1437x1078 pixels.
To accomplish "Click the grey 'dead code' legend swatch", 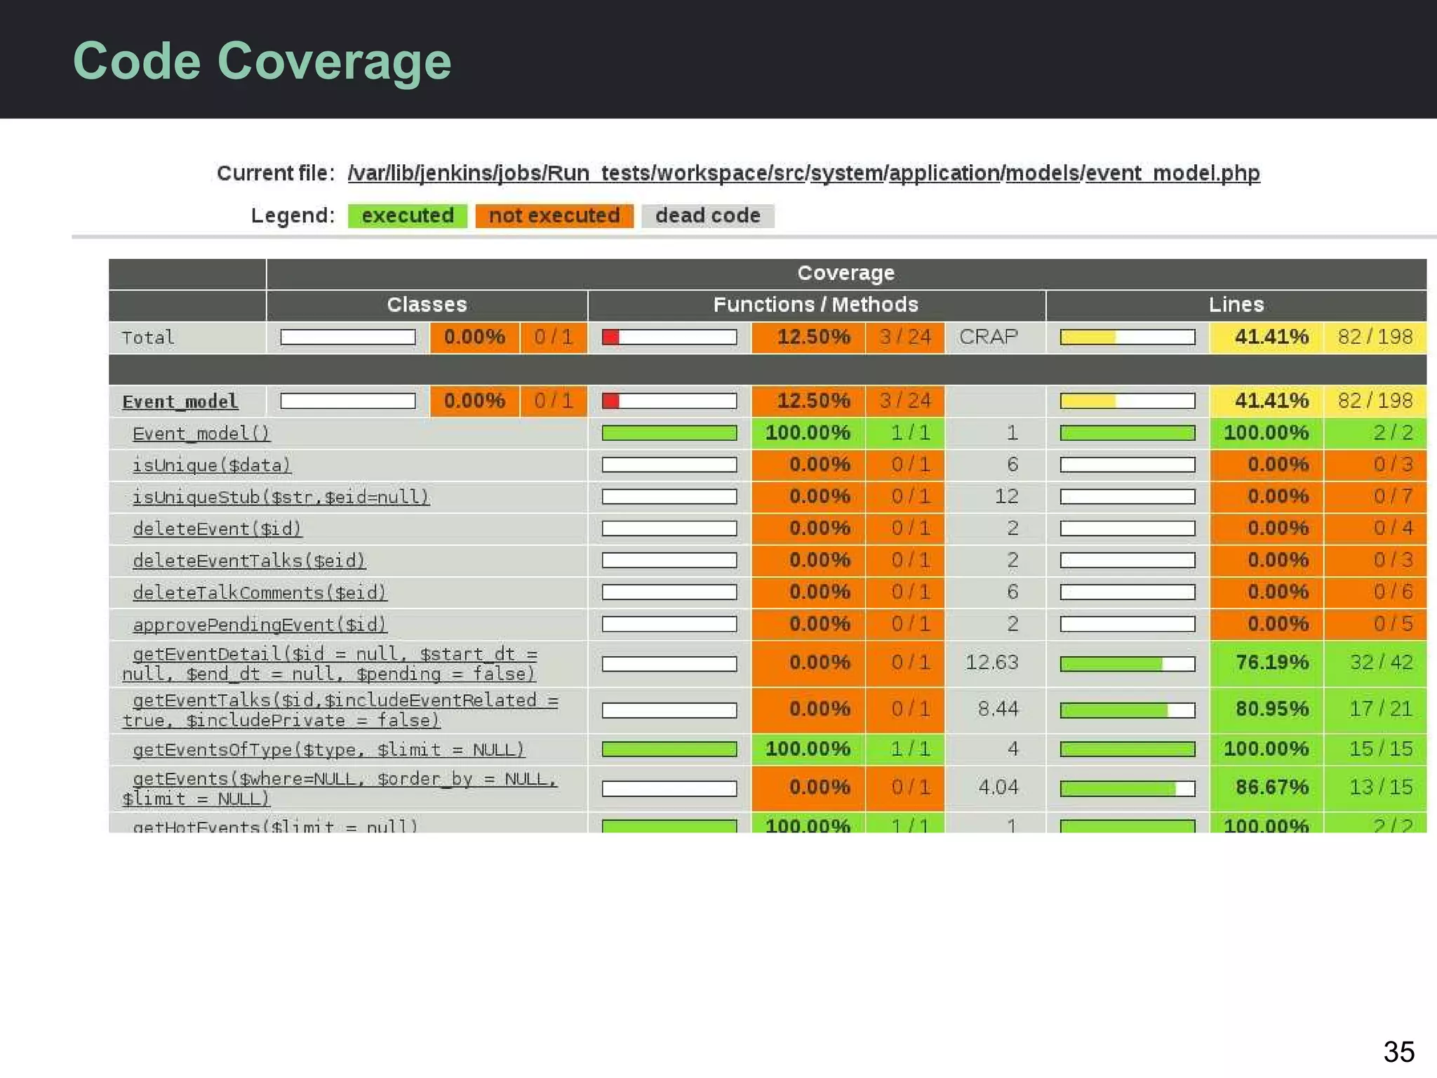I will pyautogui.click(x=708, y=215).
